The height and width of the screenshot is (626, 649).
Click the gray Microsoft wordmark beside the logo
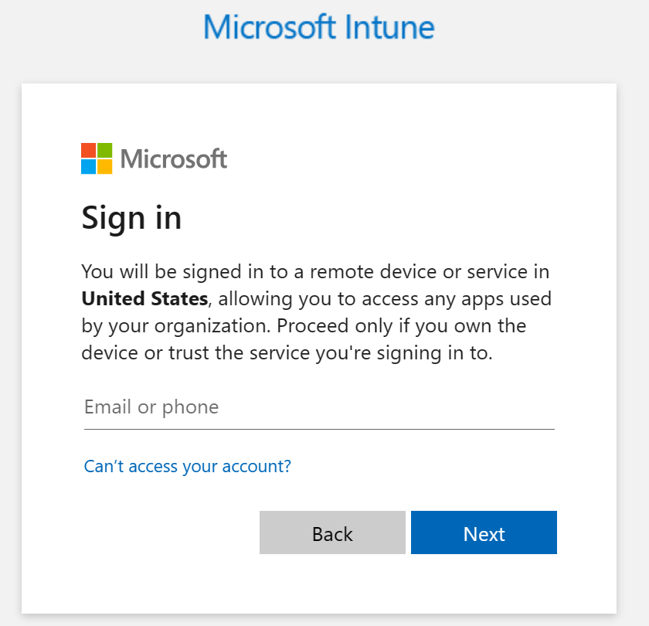coord(174,159)
